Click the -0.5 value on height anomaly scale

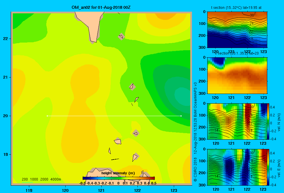coord(82,183)
